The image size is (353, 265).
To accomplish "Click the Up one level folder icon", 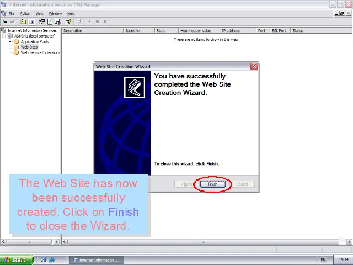I will click(23, 22).
